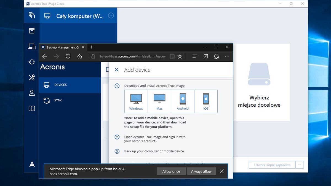The image size is (331, 186).
Task: Open Edge More actions menu
Action: click(x=227, y=56)
